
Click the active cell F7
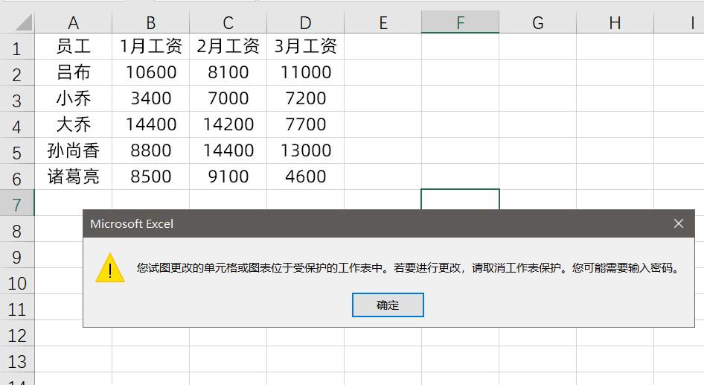460,199
